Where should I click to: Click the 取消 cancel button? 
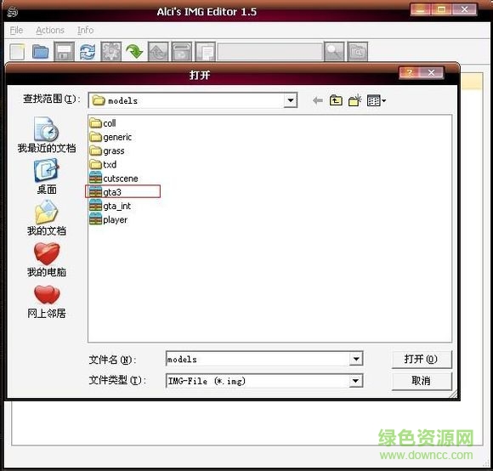[x=422, y=381]
